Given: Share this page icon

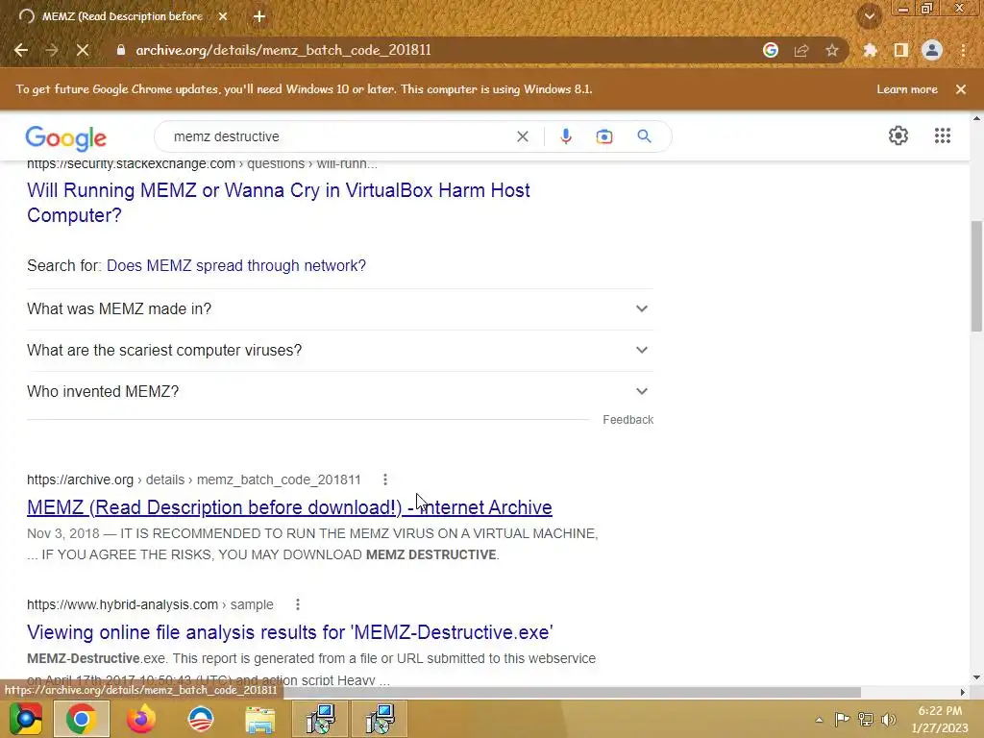Looking at the screenshot, I should click(801, 50).
